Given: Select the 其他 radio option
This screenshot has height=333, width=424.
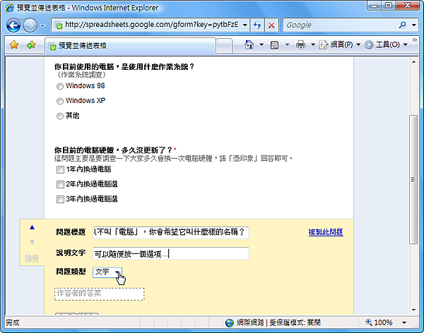Looking at the screenshot, I should pyautogui.click(x=60, y=116).
